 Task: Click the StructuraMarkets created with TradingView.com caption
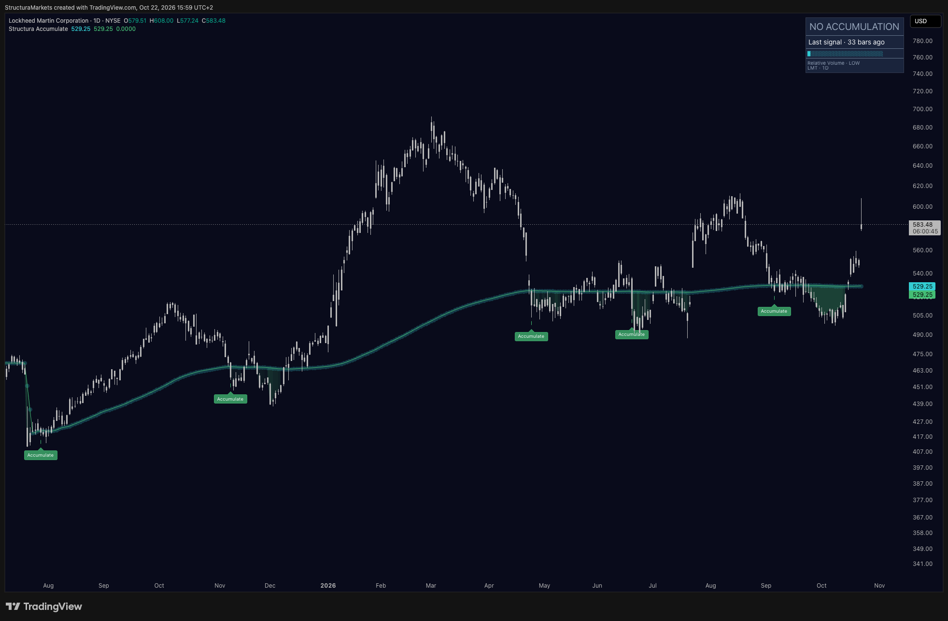pos(109,8)
